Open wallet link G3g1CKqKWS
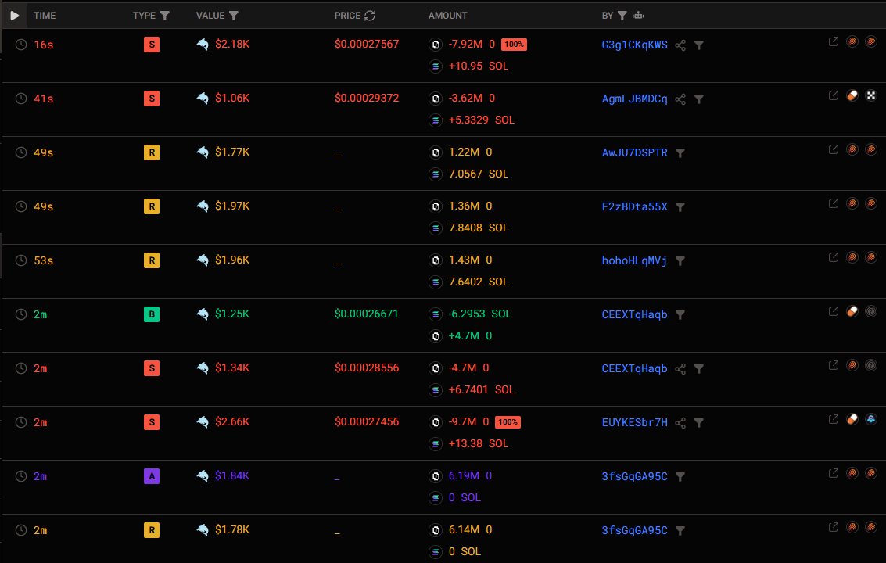886x563 pixels. [x=634, y=45]
